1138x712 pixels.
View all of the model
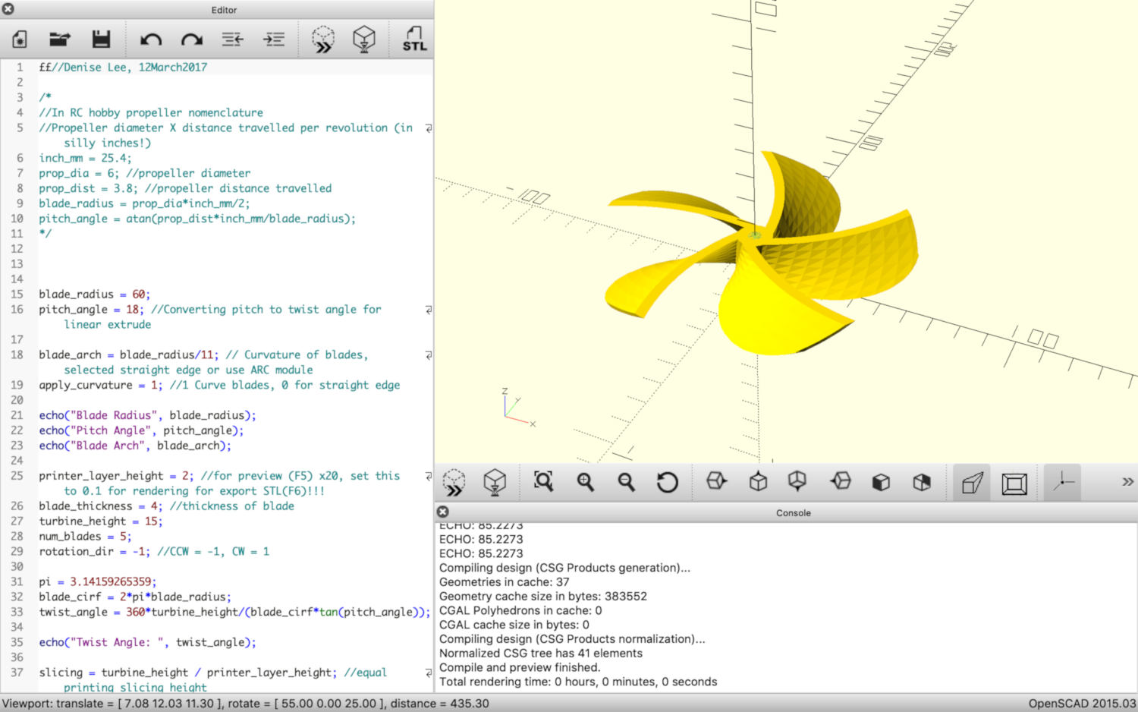pyautogui.click(x=543, y=481)
